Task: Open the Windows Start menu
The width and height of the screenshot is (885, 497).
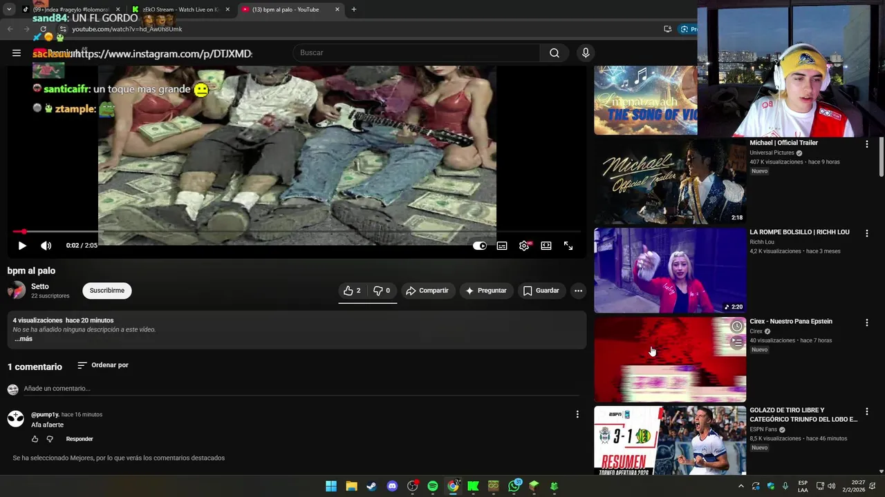Action: 331,486
